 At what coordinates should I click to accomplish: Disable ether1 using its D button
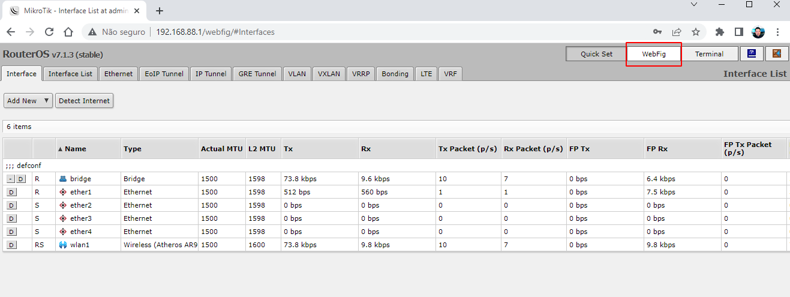click(11, 192)
